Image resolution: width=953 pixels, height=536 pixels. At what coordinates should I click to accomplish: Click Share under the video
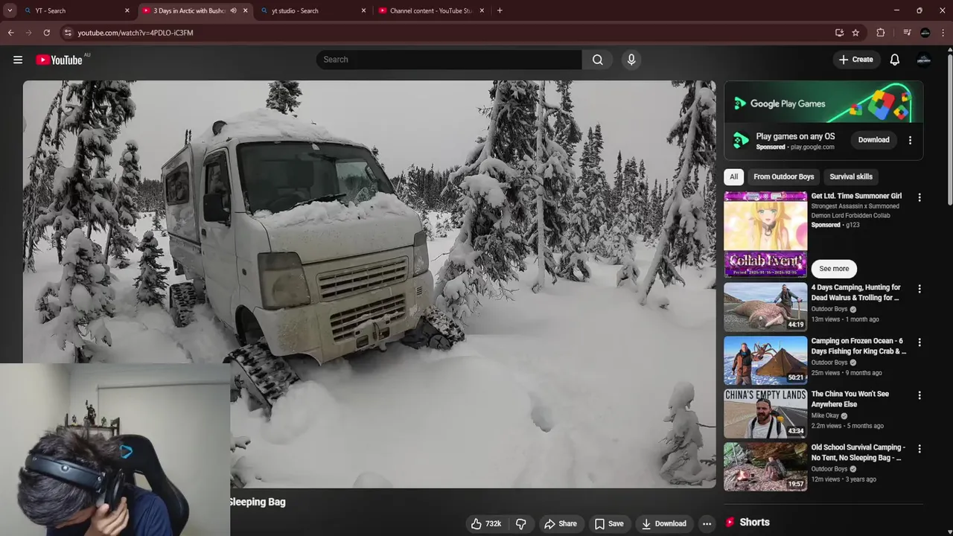coord(560,523)
